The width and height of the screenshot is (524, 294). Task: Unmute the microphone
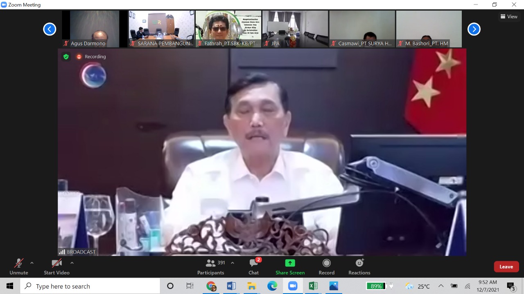click(x=19, y=267)
